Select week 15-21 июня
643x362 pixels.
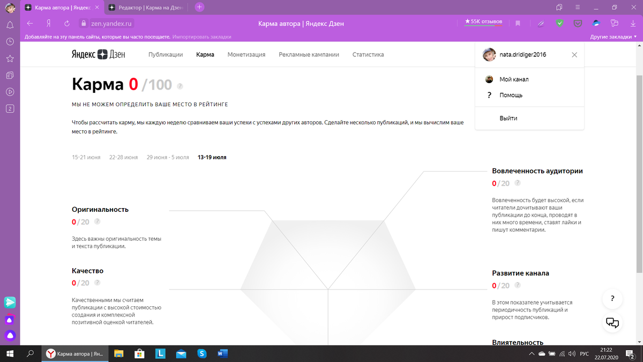(x=86, y=158)
